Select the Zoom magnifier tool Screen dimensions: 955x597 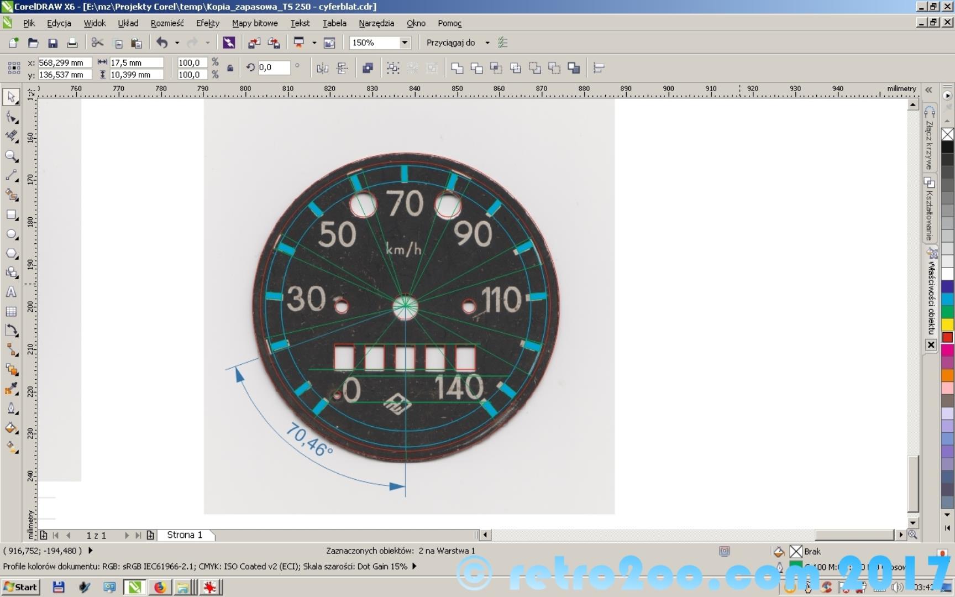[x=11, y=156]
